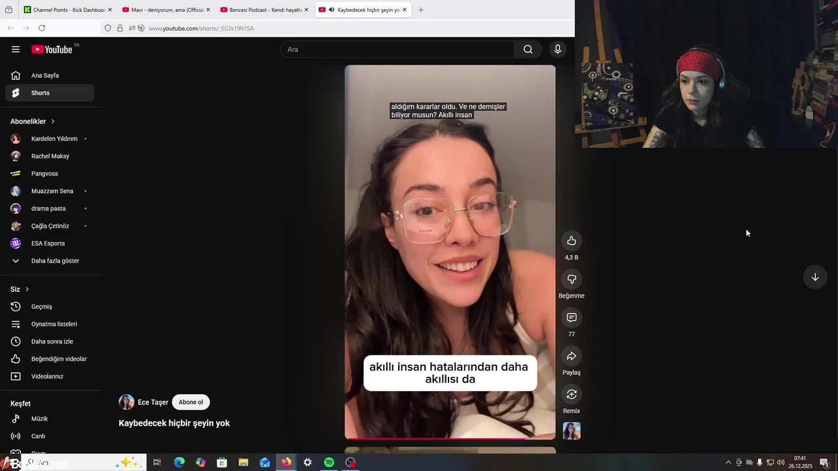Viewport: 838px width, 471px height.
Task: Click the volume speaker tray icon
Action: (x=780, y=462)
